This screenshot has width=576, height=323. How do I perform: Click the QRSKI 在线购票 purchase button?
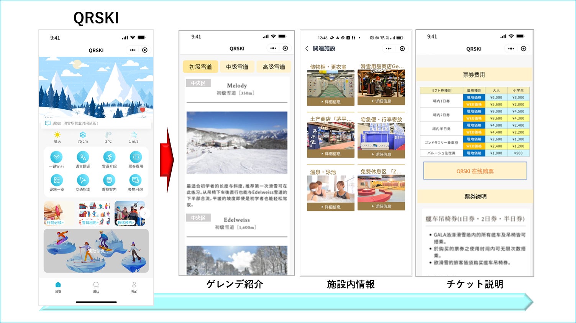(x=475, y=171)
